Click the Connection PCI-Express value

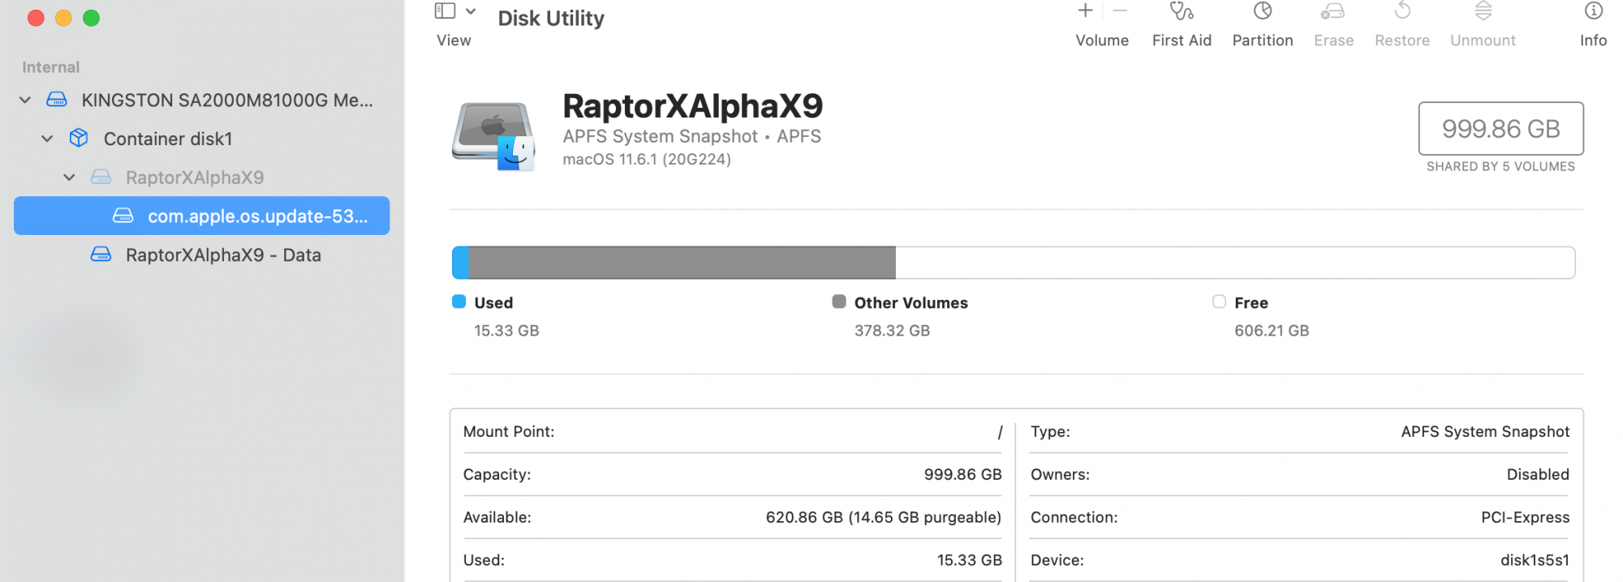point(1525,518)
